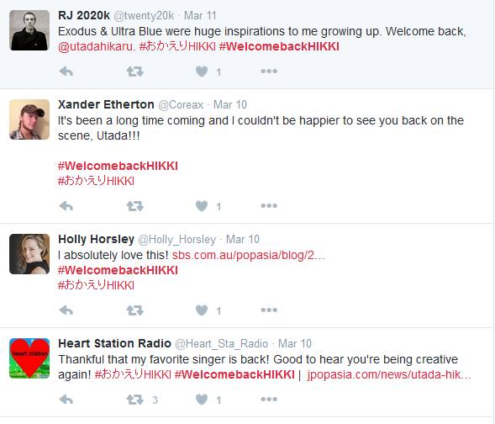Open more options on Xander Etherton's tweet

pos(269,206)
